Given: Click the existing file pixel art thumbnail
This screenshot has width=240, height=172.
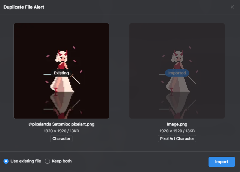Looking at the screenshot, I should [61, 71].
